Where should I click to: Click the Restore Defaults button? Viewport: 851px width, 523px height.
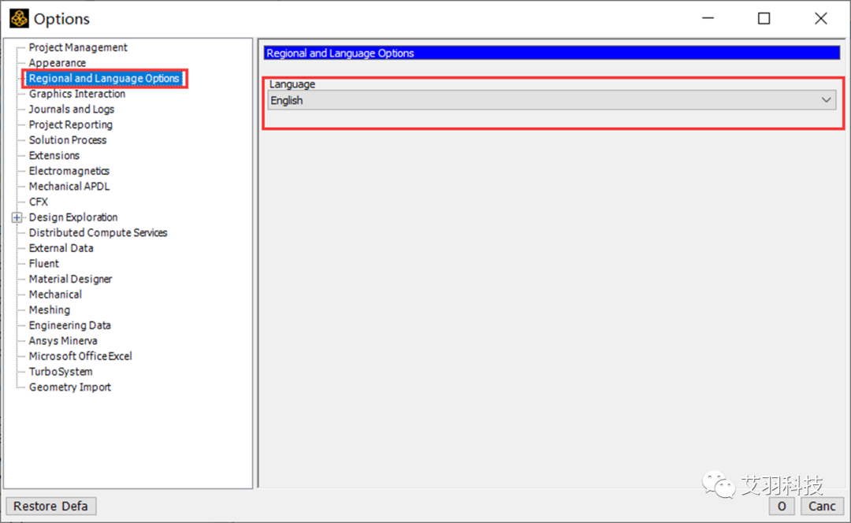click(51, 506)
